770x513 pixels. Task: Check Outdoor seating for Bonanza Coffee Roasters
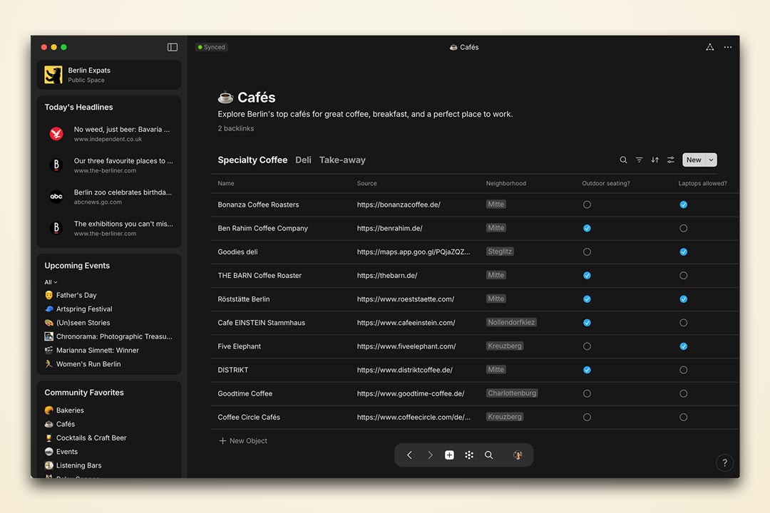pos(587,204)
